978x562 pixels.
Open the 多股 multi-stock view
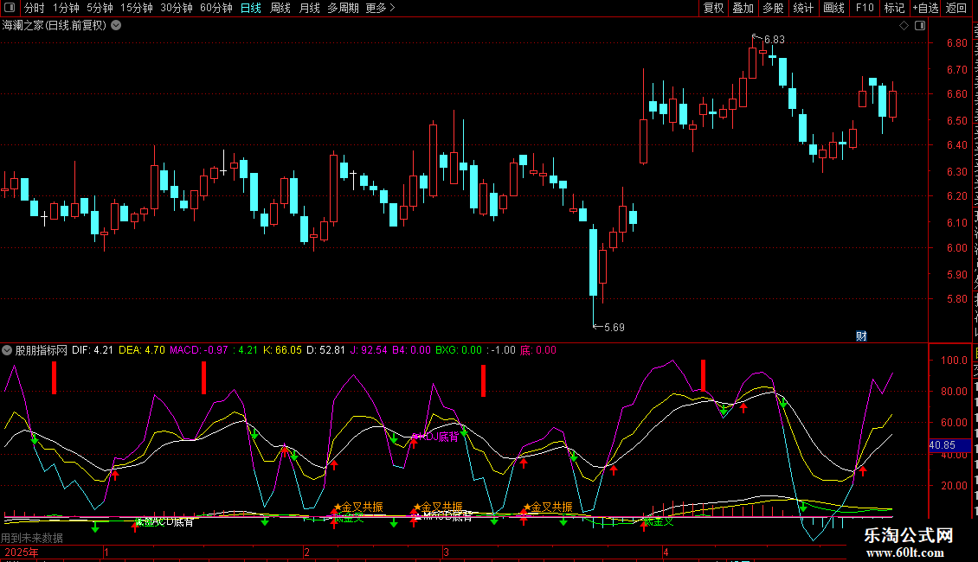[x=773, y=8]
